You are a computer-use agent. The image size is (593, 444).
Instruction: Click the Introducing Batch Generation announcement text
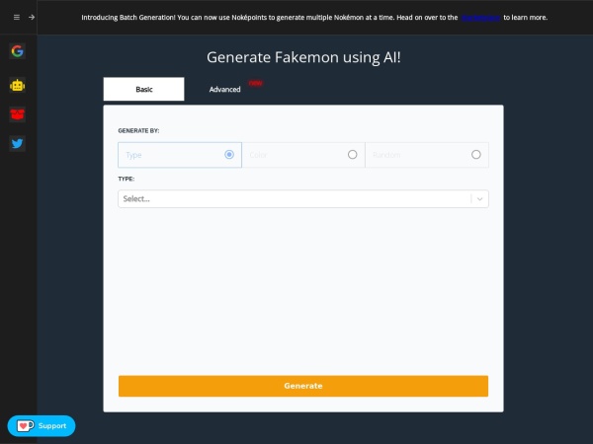pos(314,18)
